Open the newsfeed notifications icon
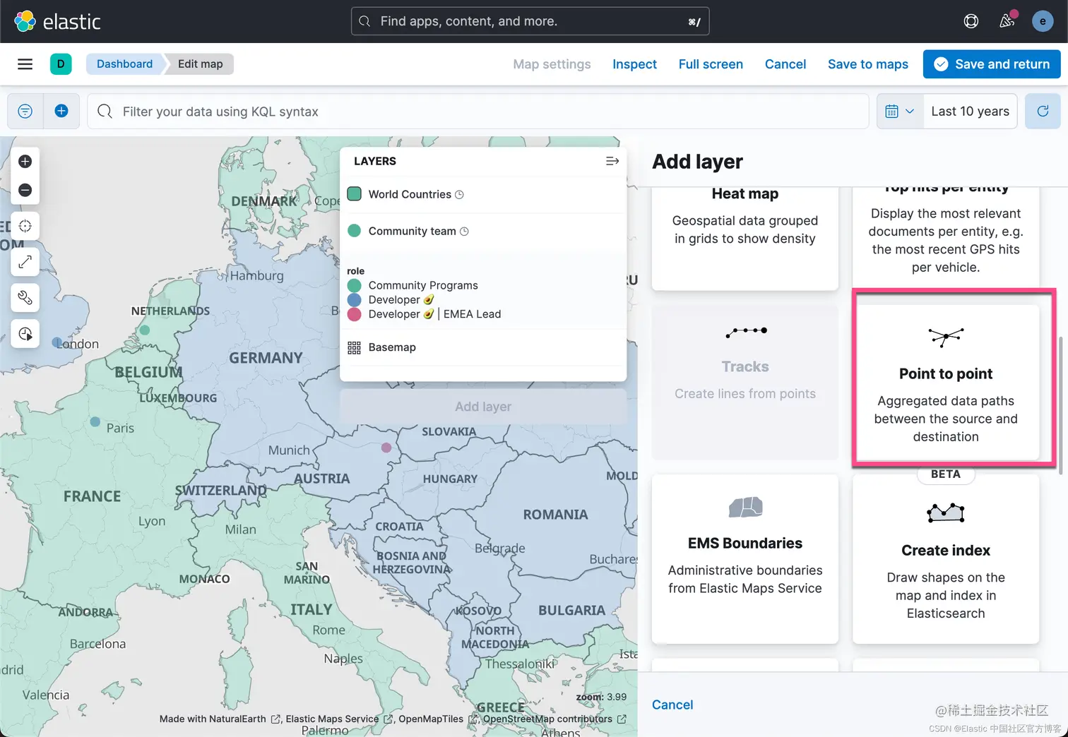This screenshot has width=1068, height=737. point(1007,21)
